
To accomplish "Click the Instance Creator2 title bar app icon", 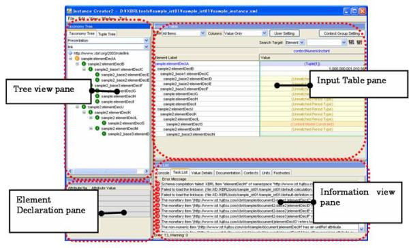I will click(69, 11).
